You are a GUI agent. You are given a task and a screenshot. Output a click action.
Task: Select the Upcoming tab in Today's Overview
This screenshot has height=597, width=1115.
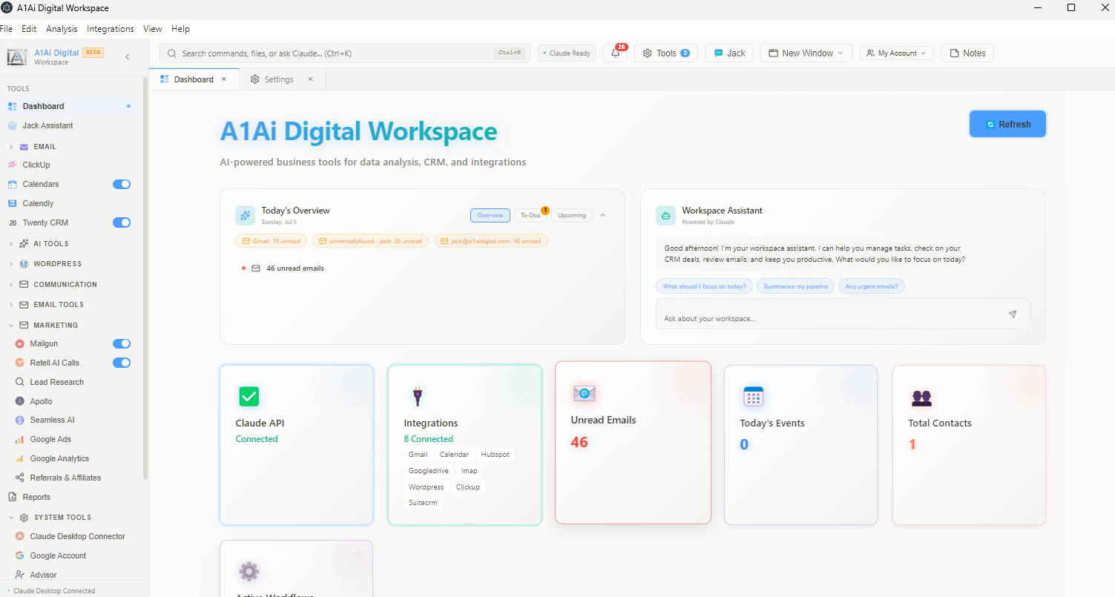[571, 215]
